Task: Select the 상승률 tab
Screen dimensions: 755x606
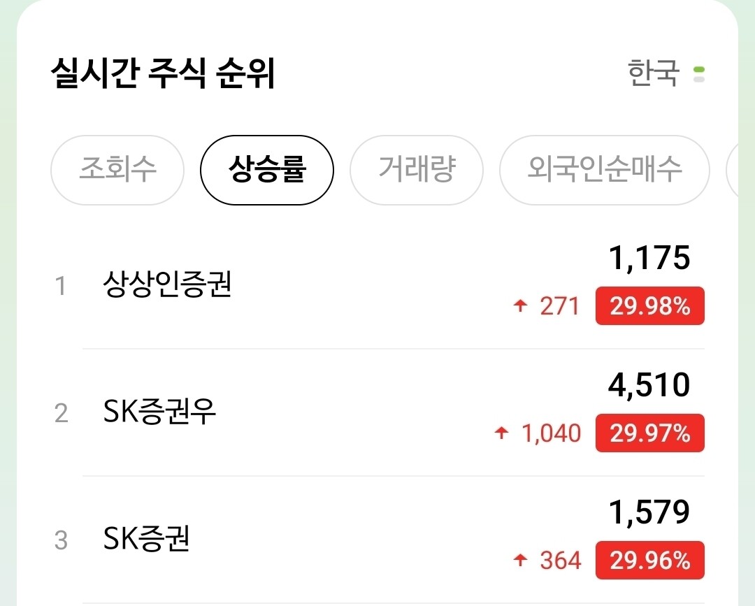Action: coord(267,170)
